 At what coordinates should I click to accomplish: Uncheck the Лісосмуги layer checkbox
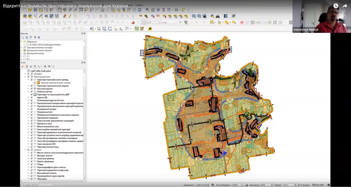32,179
